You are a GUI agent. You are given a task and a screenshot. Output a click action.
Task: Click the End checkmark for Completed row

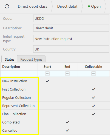[67, 122]
